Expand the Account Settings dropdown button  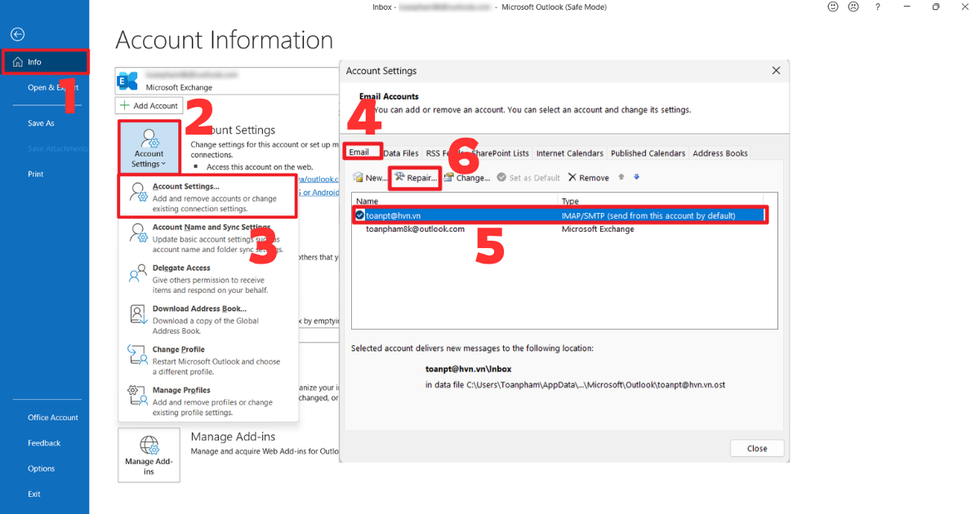click(149, 147)
